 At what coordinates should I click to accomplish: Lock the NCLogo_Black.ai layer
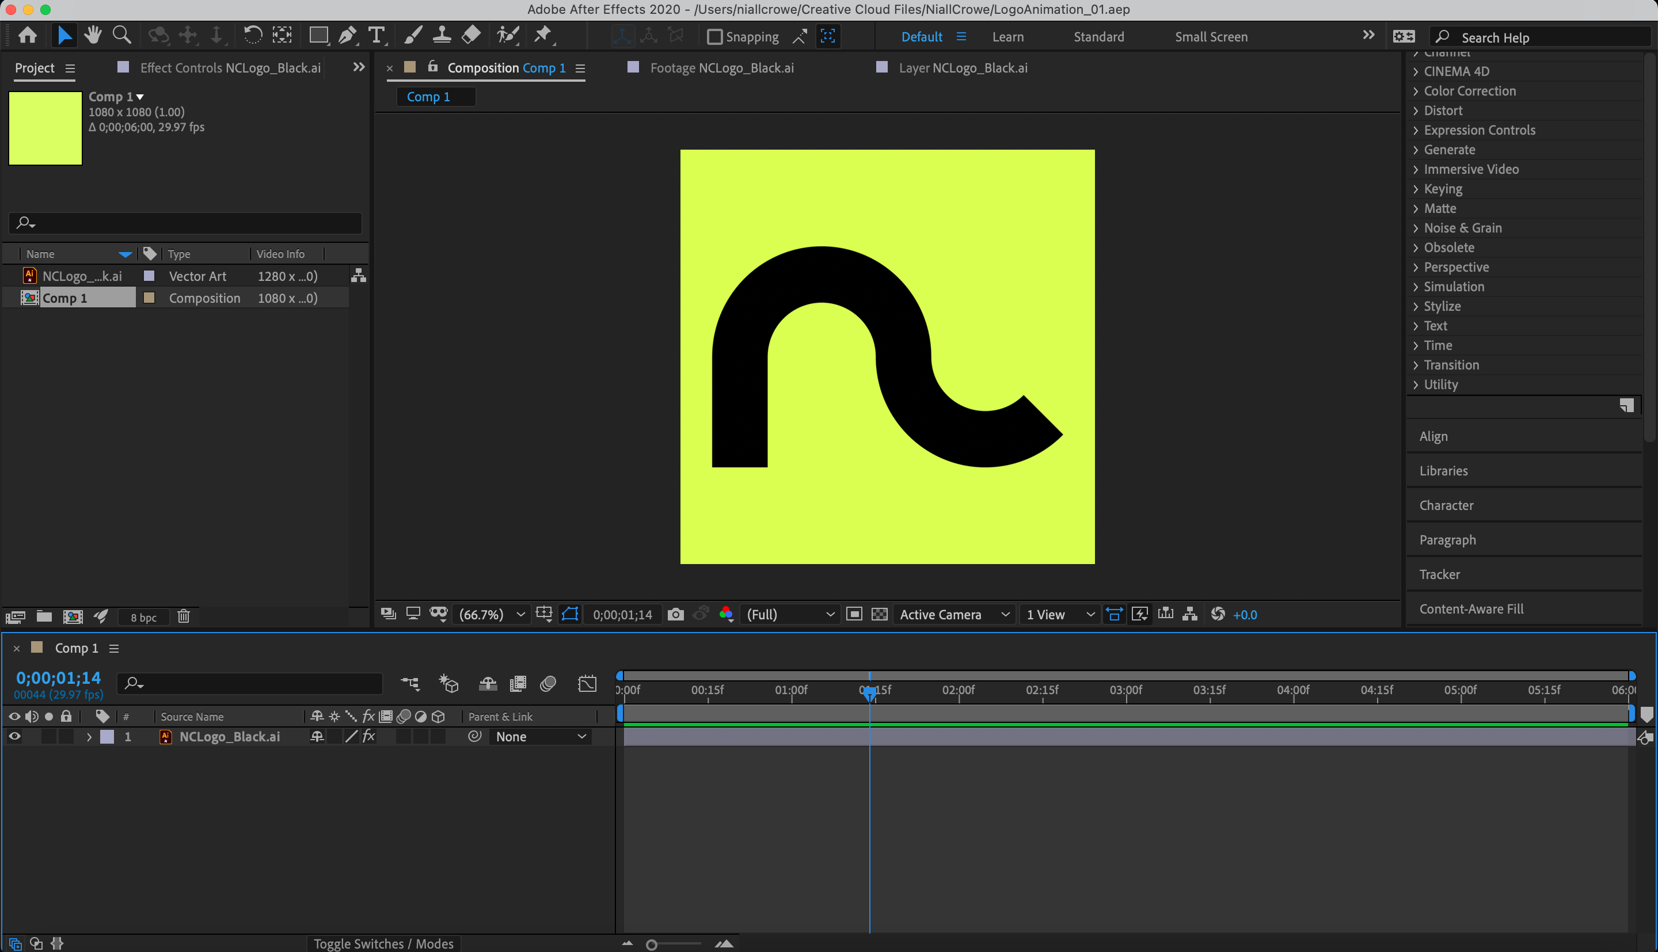66,736
